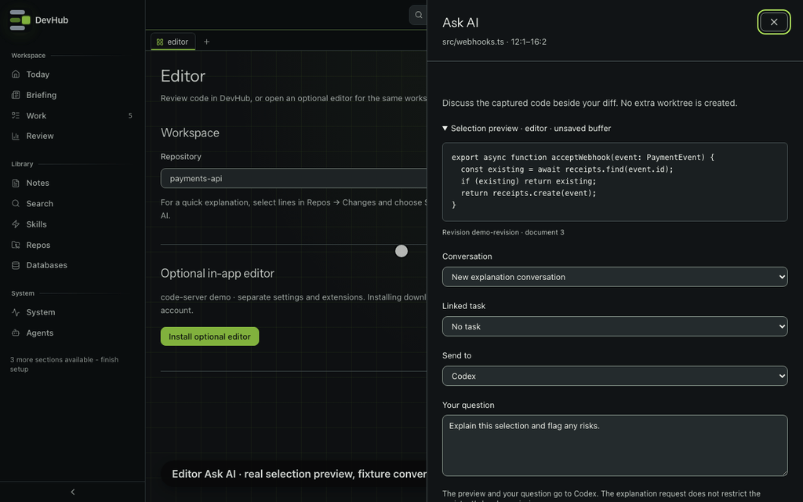Click the src/webhooks.ts path text
Viewport: 803px width, 502px height.
coord(473,42)
